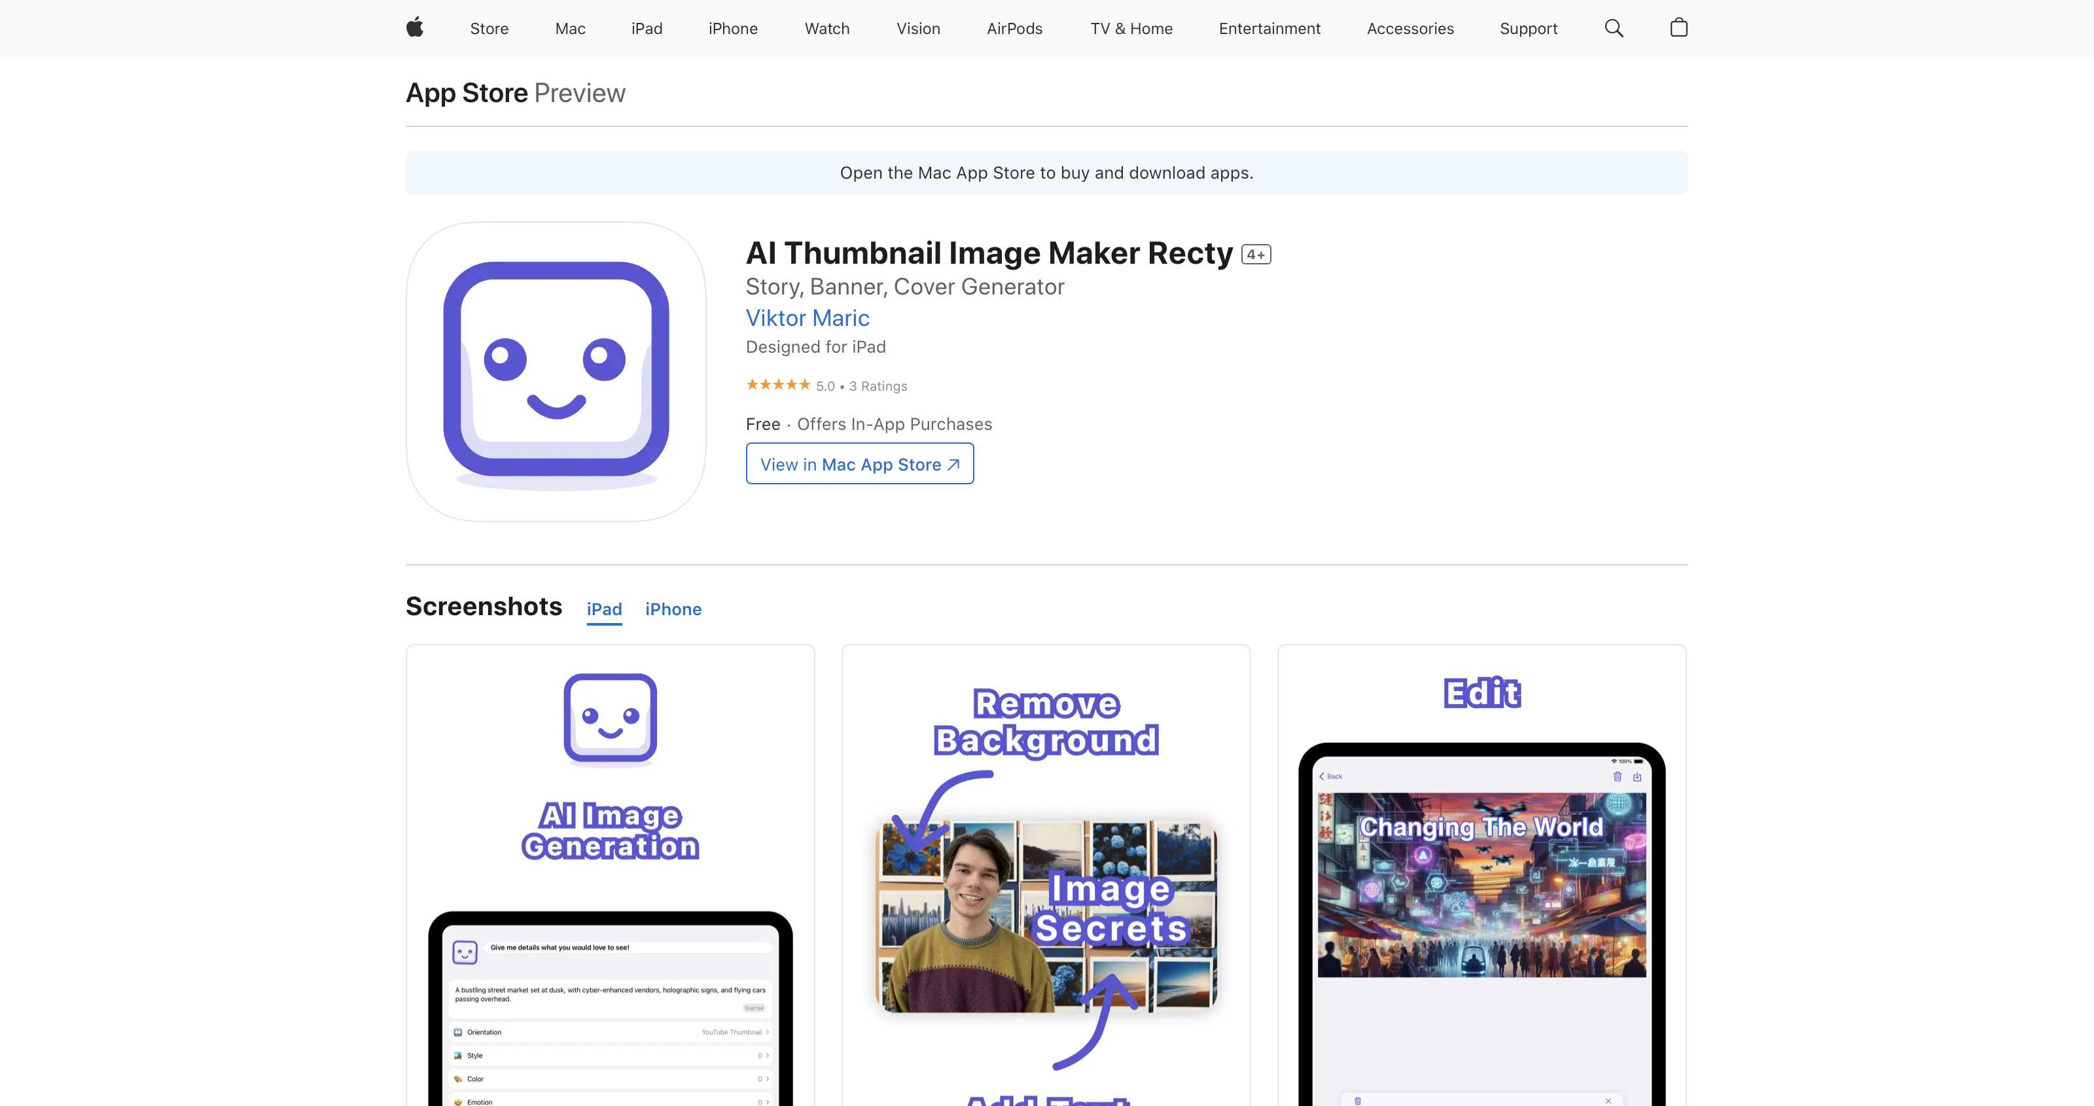Open the search magnifier icon
Image resolution: width=2094 pixels, height=1106 pixels.
[x=1614, y=28]
